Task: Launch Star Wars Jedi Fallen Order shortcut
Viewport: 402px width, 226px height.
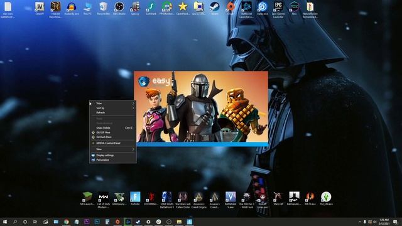Action: tap(183, 200)
